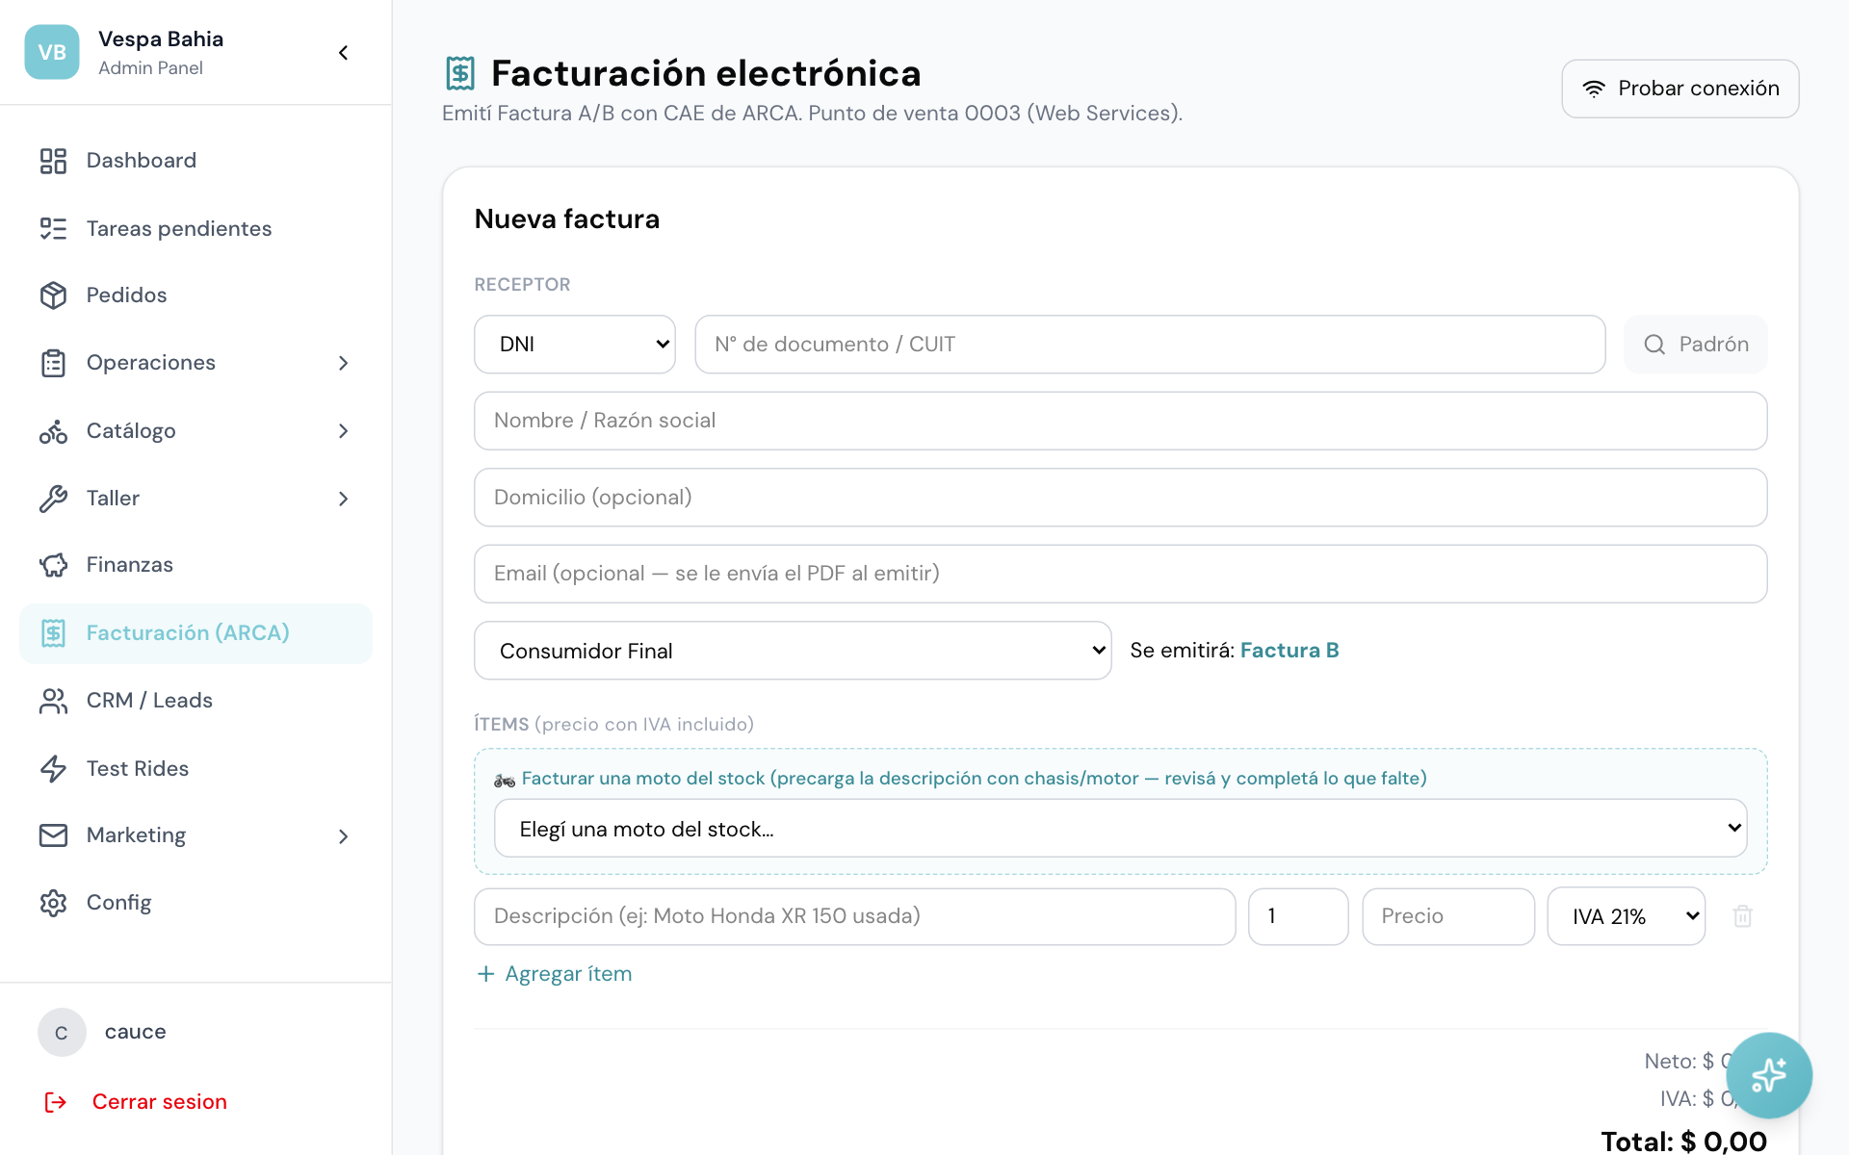Click the Padrón lookup button

pos(1695,345)
